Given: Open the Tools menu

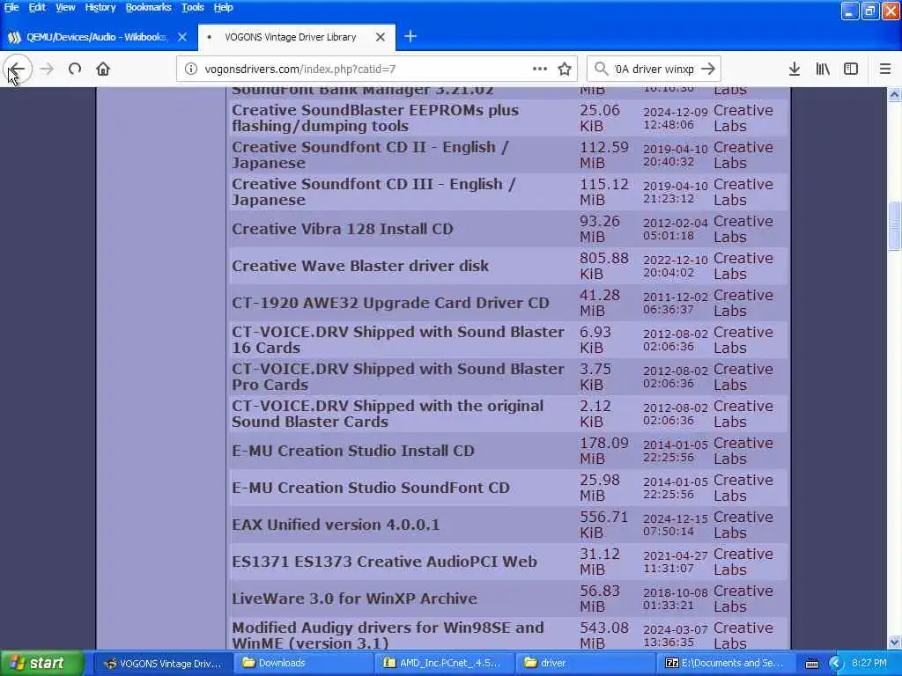Looking at the screenshot, I should click(x=193, y=7).
